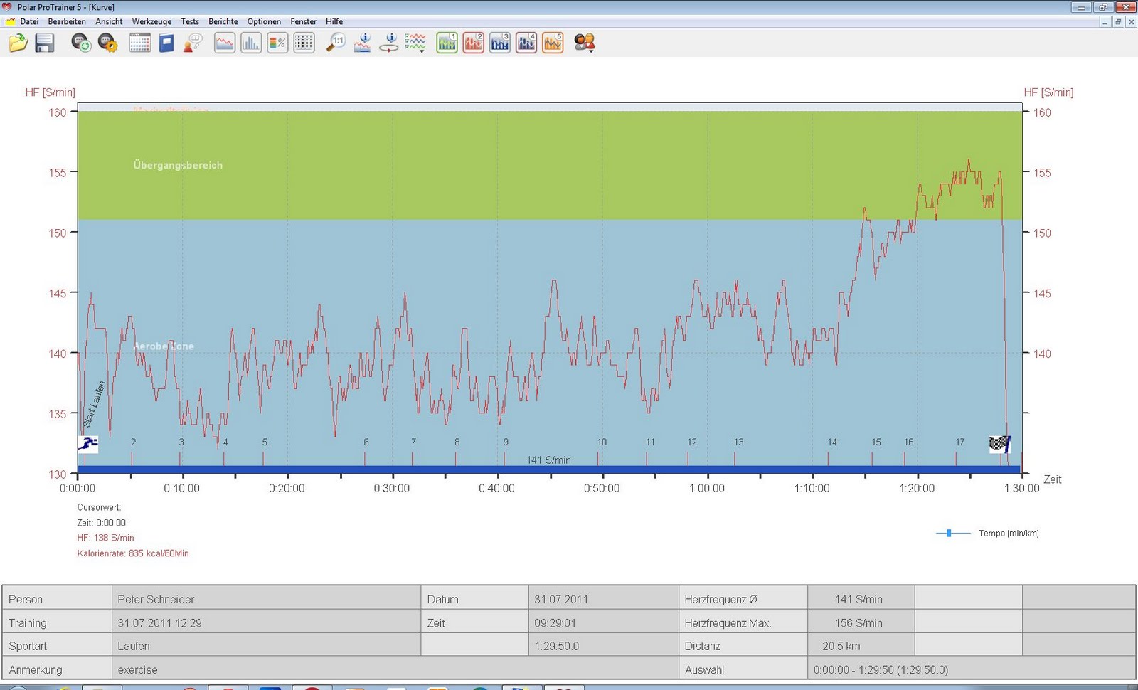Click the Tempo [min/km] legend label
The height and width of the screenshot is (690, 1138).
(1009, 534)
